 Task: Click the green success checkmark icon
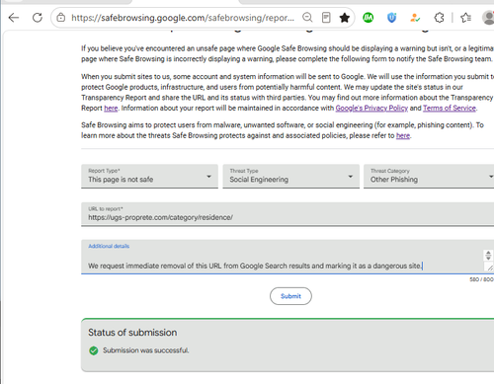[94, 350]
